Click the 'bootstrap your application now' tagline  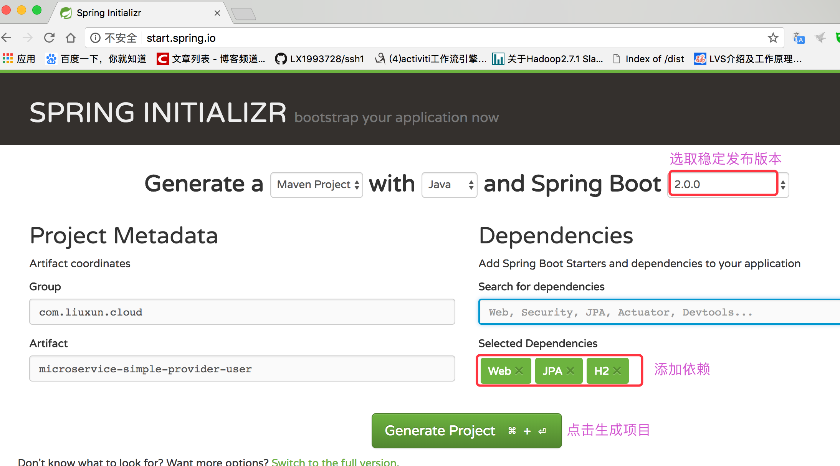click(x=397, y=117)
